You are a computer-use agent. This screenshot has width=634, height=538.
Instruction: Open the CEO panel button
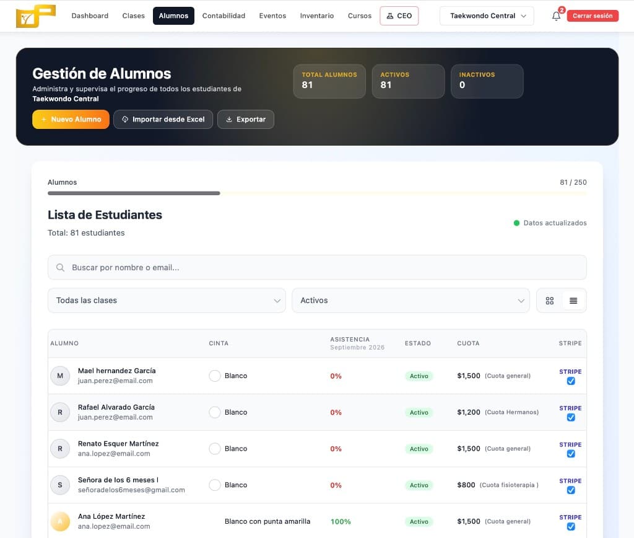(x=399, y=15)
